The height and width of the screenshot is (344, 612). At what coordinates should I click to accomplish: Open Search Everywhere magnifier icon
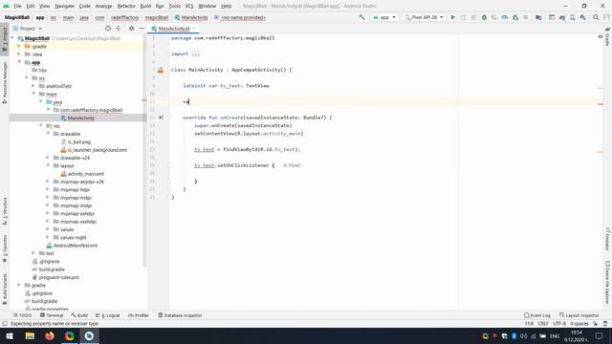click(596, 17)
